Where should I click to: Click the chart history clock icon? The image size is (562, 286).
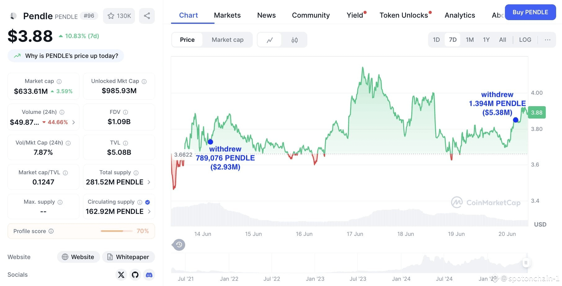(179, 245)
